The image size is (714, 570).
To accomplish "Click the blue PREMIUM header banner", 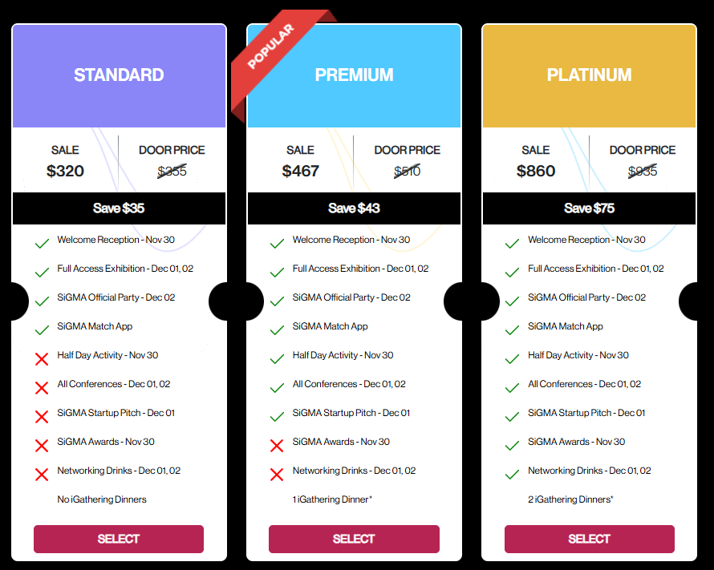I will pos(354,75).
